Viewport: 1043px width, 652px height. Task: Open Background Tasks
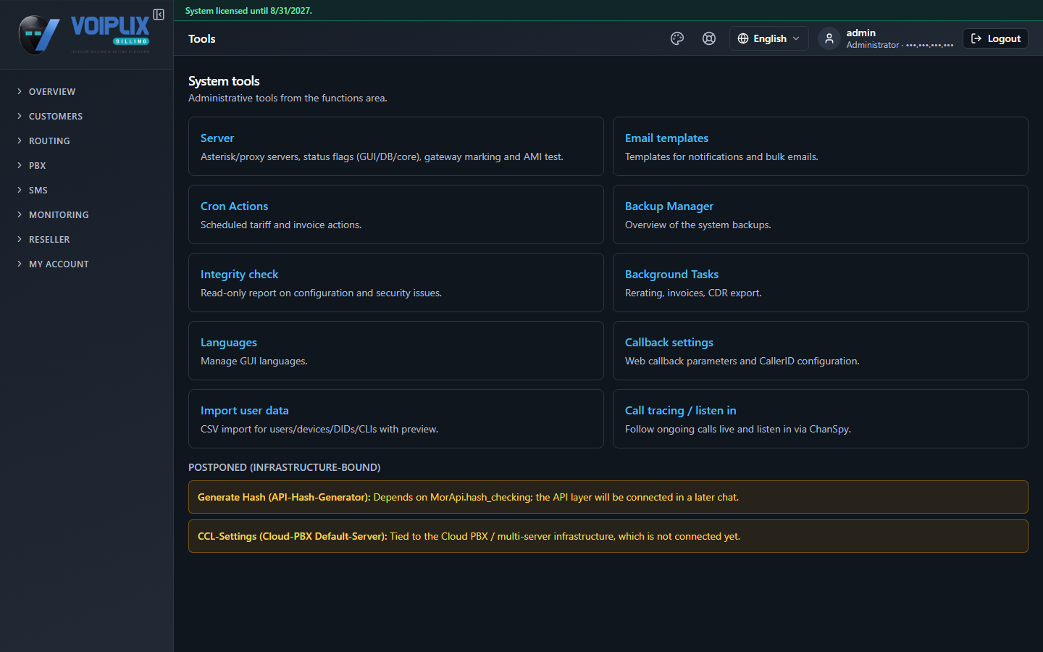click(x=821, y=283)
